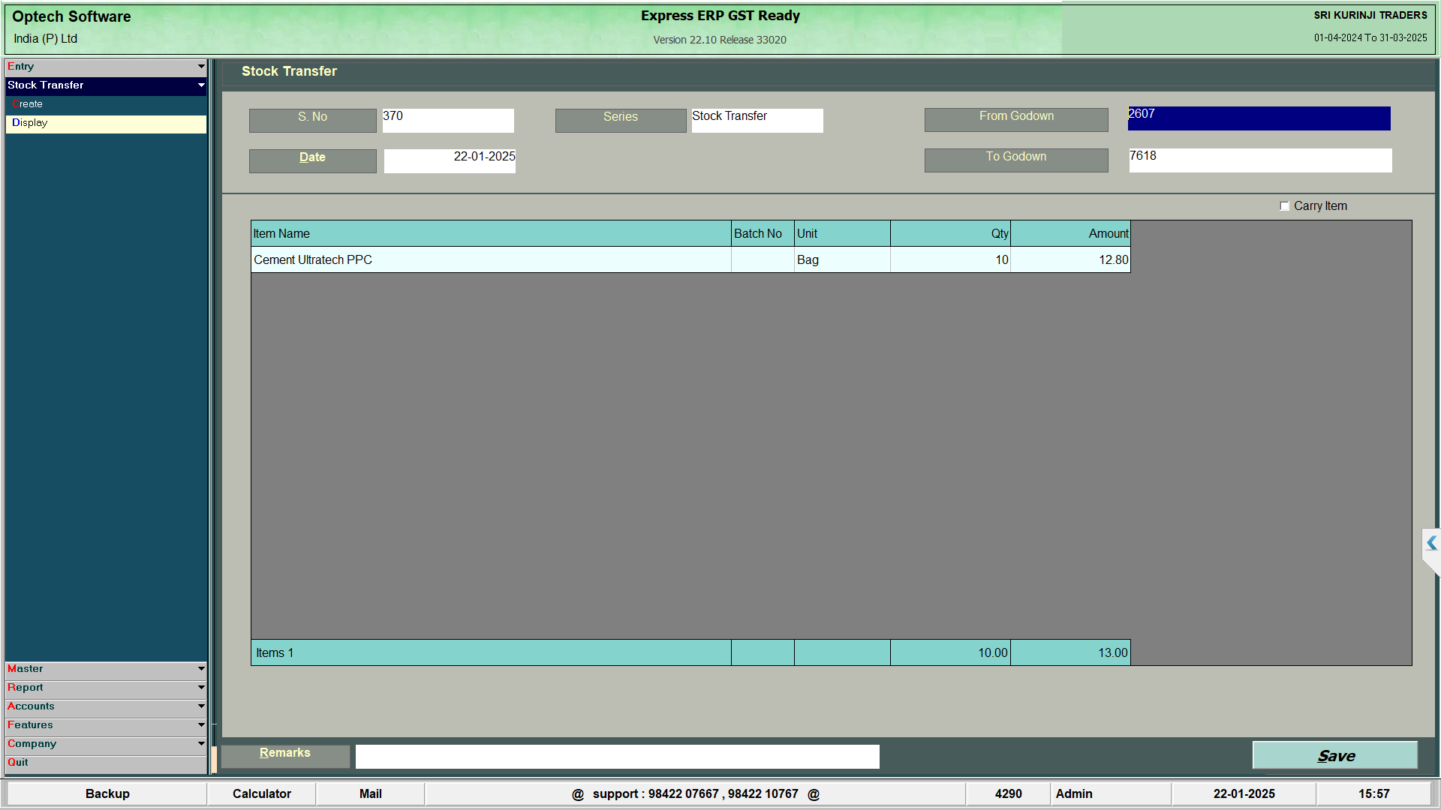Click the To Godown field showing 7618
The image size is (1441, 810).
(x=1259, y=160)
